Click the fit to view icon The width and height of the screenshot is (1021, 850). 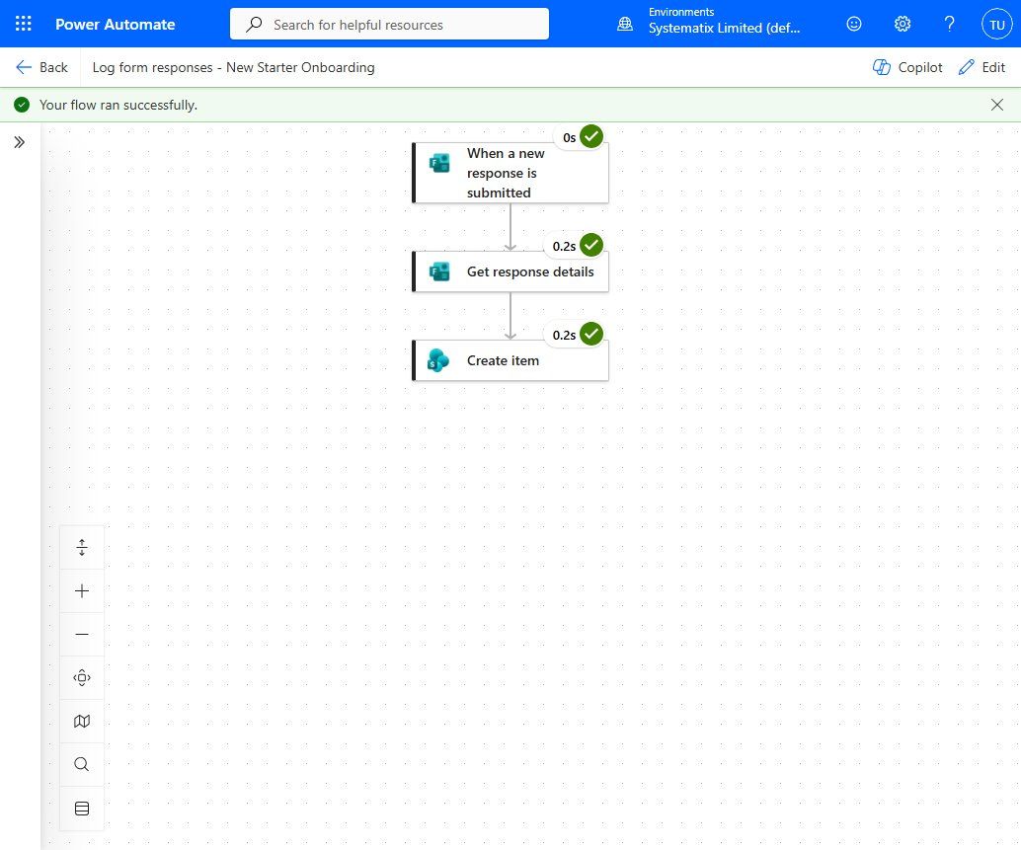[x=82, y=677]
